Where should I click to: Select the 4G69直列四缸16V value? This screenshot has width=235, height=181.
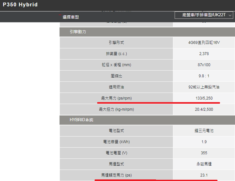pyautogui.click(x=204, y=42)
